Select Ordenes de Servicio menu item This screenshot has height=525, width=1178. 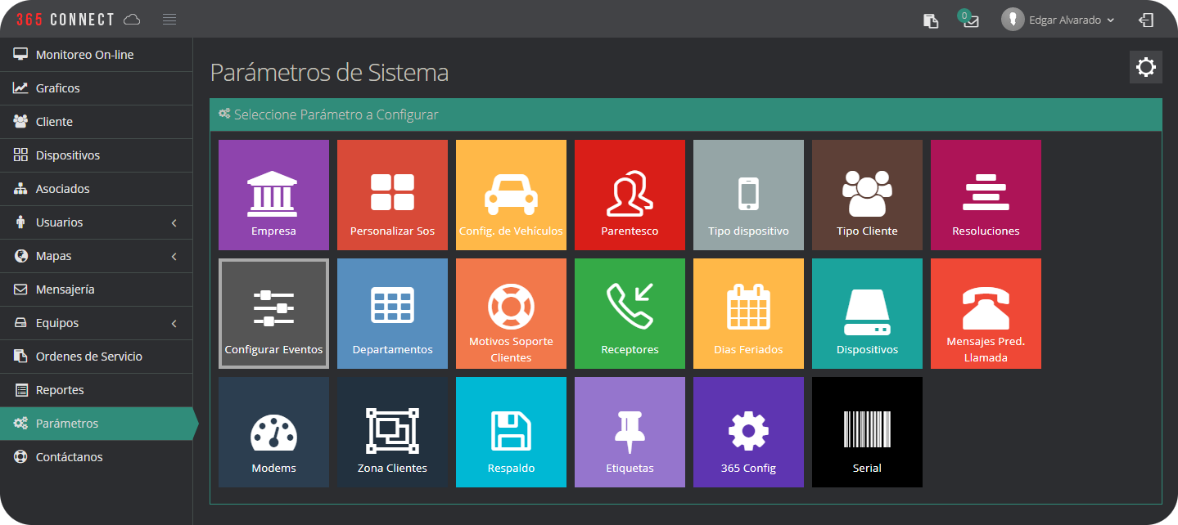point(88,357)
